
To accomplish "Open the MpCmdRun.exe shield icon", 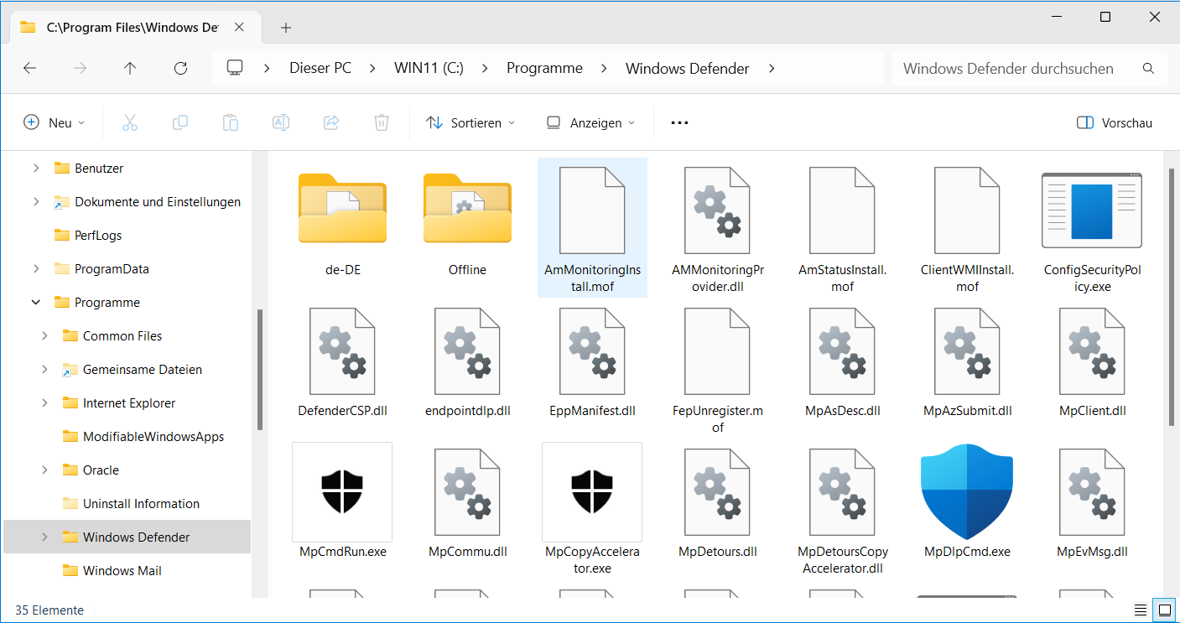I will 342,492.
